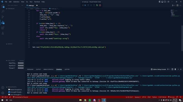This screenshot has width=183, height=102.
Task: Click Step Over in debug toolbar
Action: (88, 5)
